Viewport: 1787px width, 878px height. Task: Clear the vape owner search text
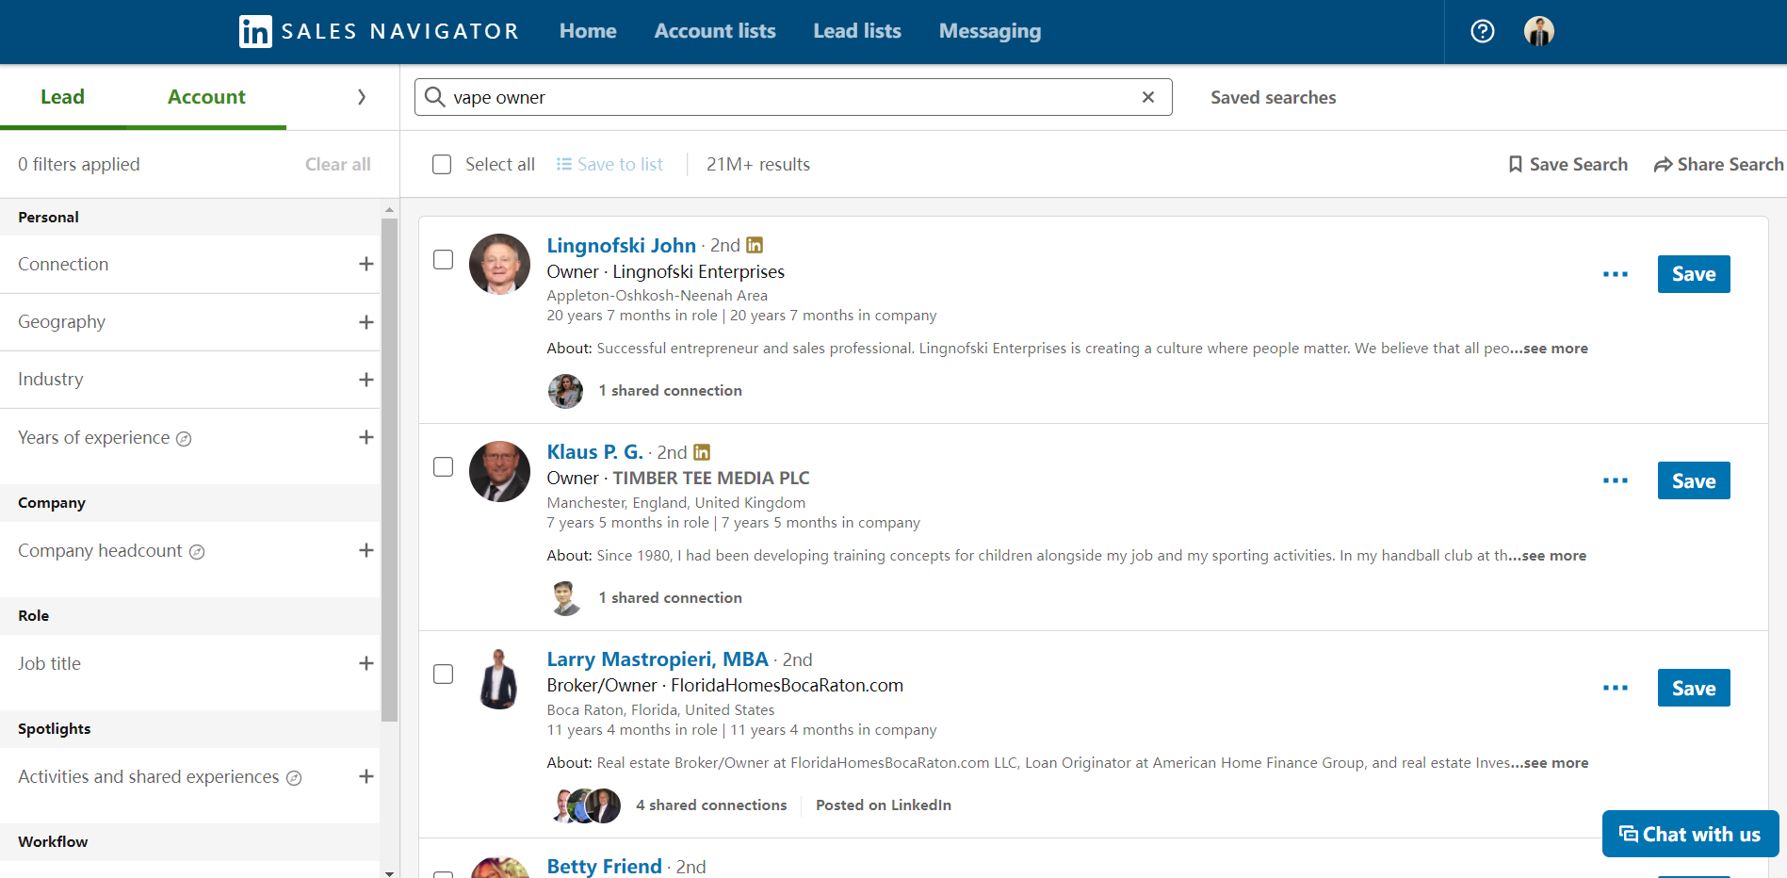[1147, 97]
